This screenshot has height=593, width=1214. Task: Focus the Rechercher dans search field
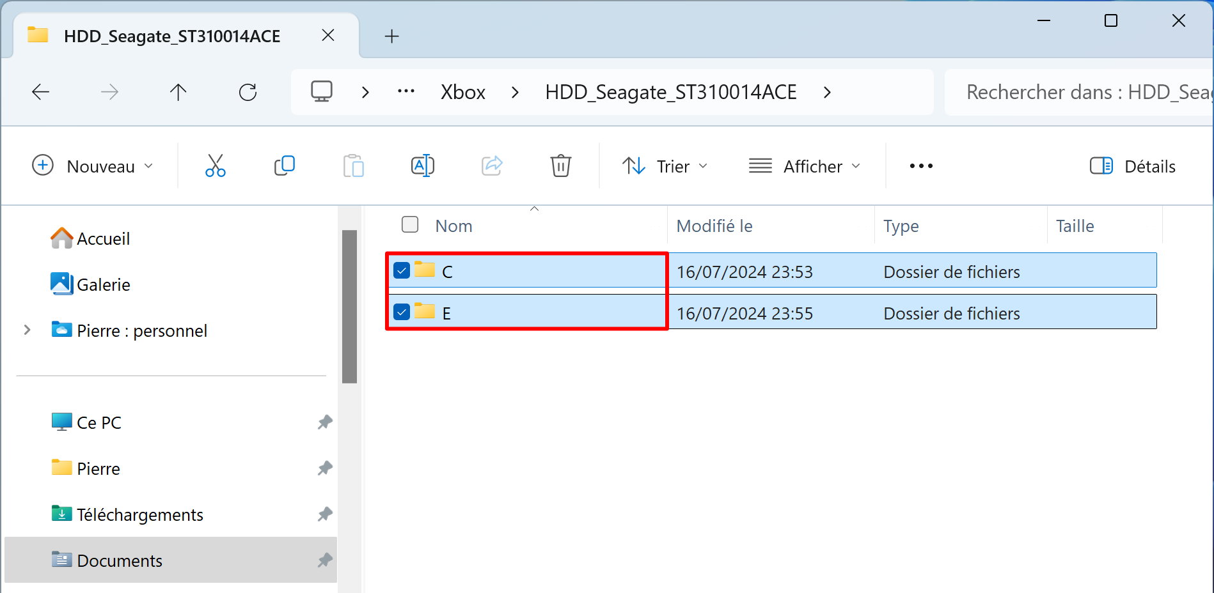1080,92
